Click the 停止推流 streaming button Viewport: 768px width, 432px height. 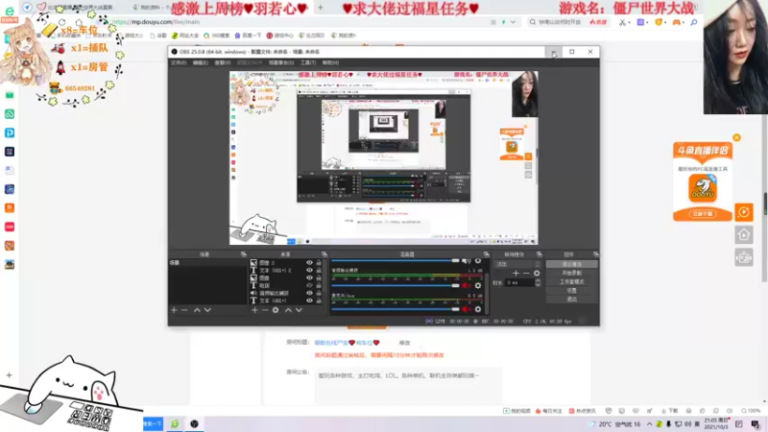(571, 264)
